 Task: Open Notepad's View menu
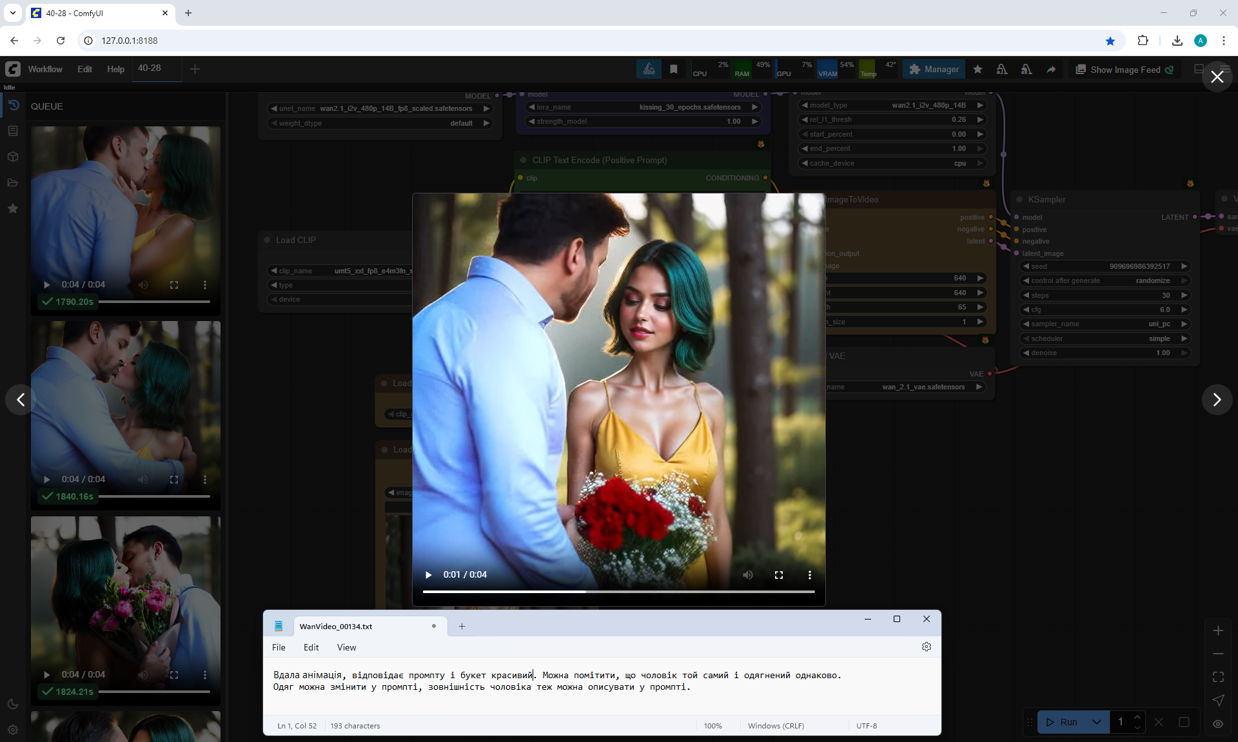point(346,647)
